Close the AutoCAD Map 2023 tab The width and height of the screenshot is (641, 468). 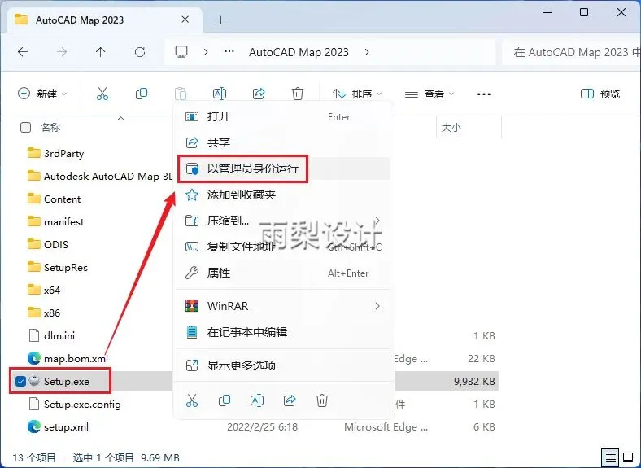click(x=185, y=20)
